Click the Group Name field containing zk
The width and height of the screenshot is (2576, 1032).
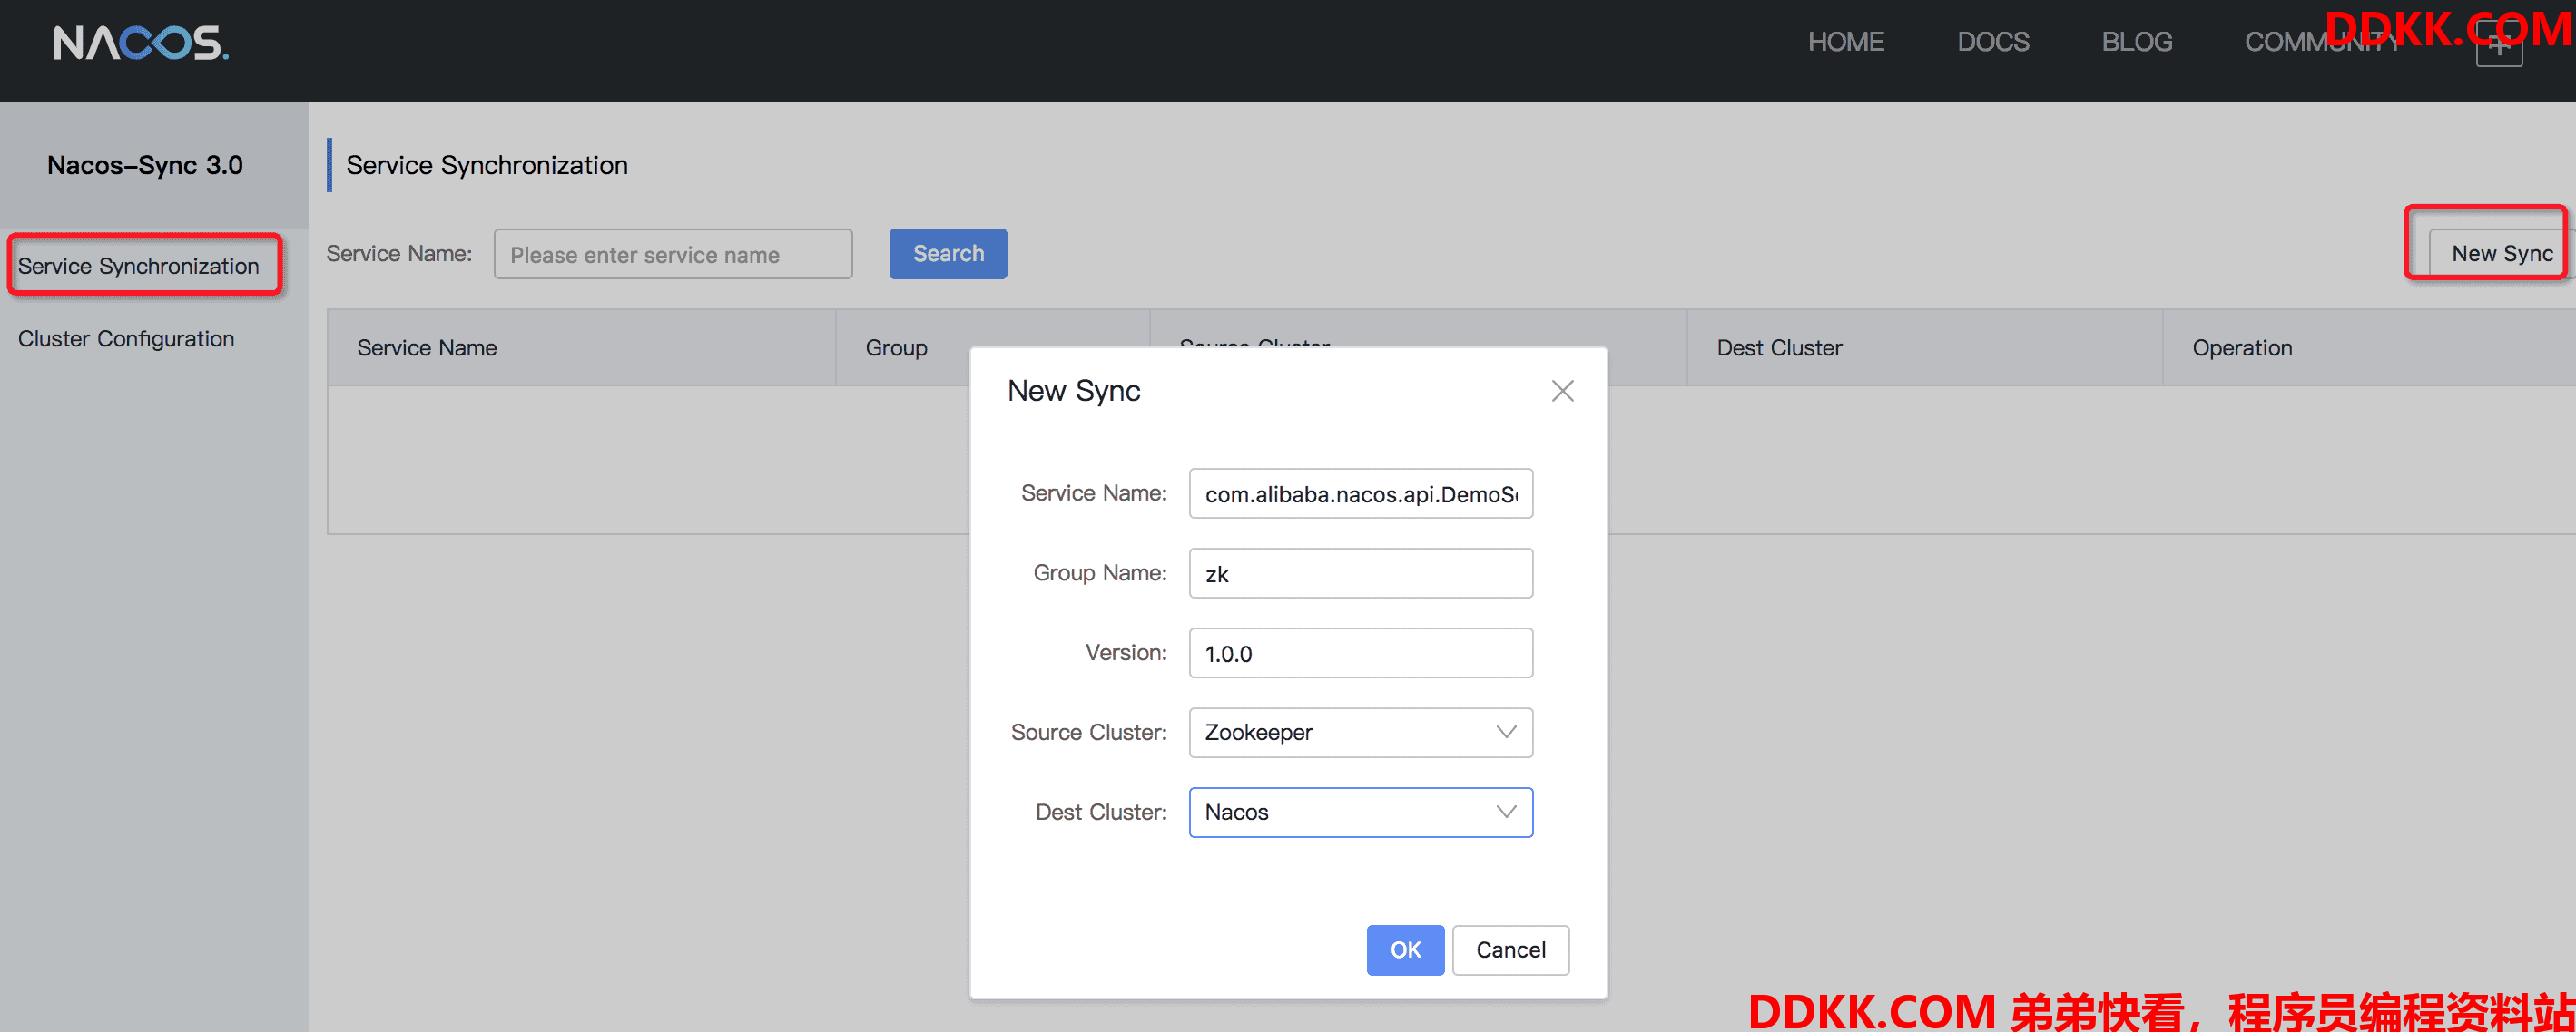(1360, 573)
